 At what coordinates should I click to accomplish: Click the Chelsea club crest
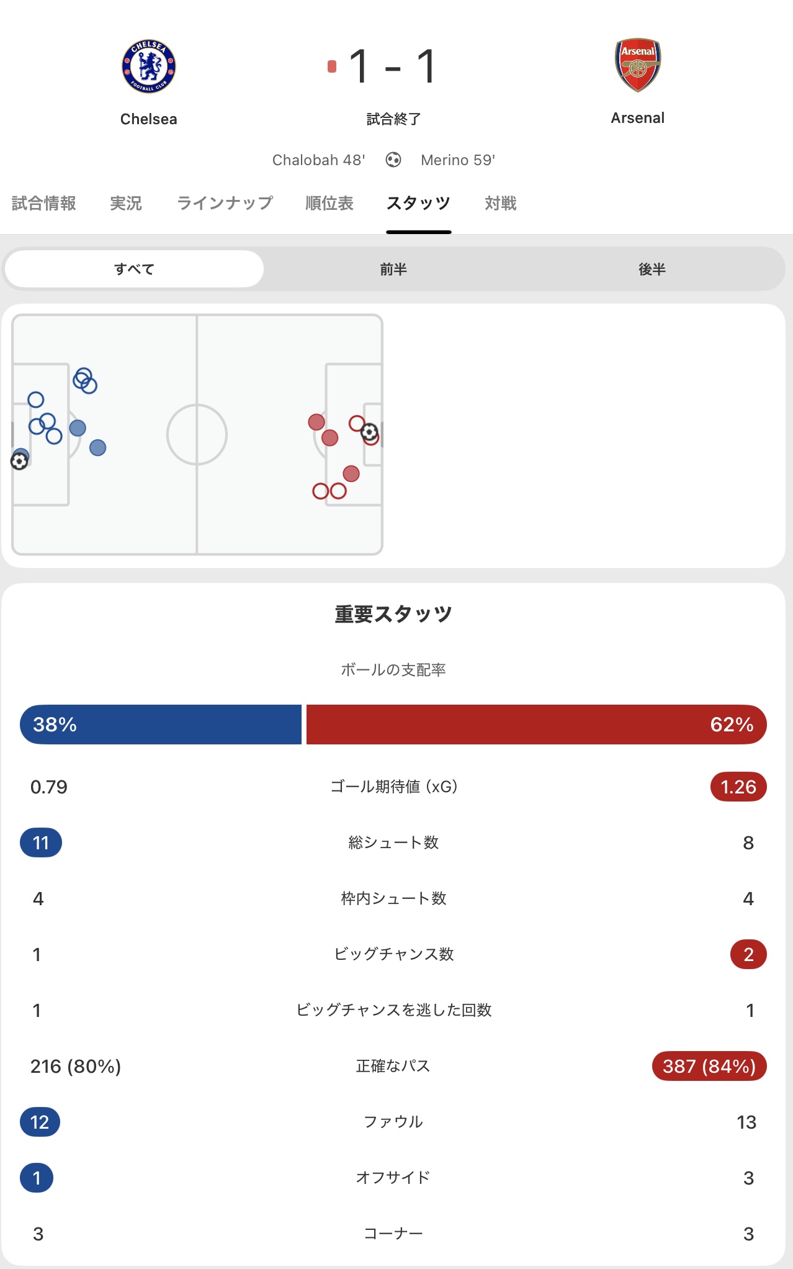click(x=149, y=66)
